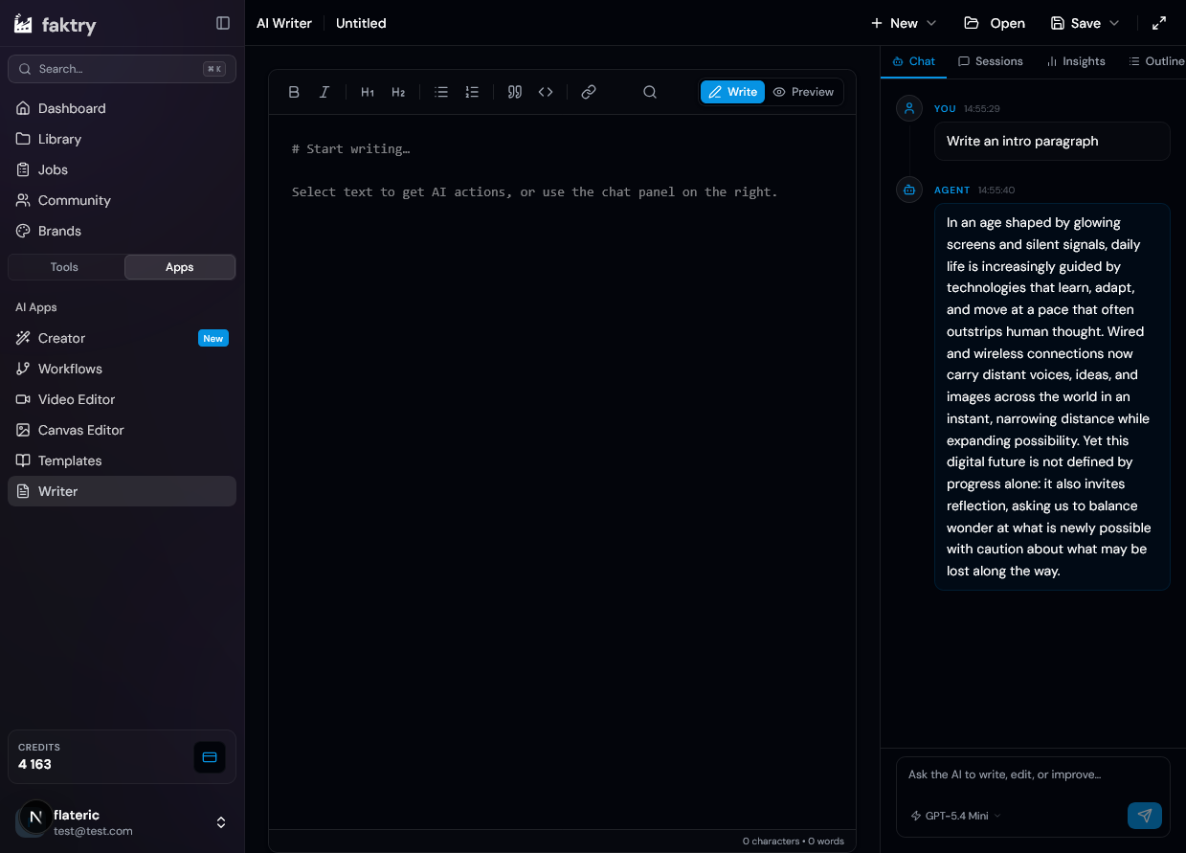Click the agent's intro paragraph response

1052,396
